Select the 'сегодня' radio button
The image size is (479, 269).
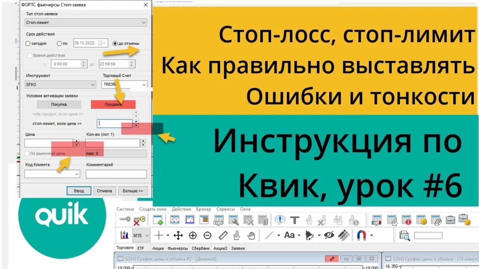28,43
